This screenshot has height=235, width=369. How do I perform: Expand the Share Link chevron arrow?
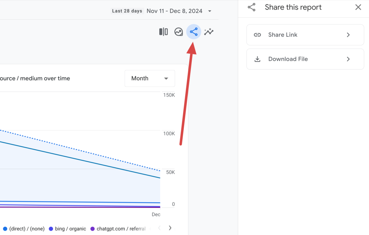tap(348, 35)
